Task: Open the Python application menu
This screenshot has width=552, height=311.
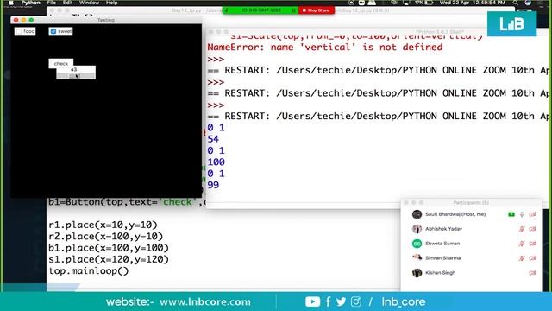Action: pos(31,3)
